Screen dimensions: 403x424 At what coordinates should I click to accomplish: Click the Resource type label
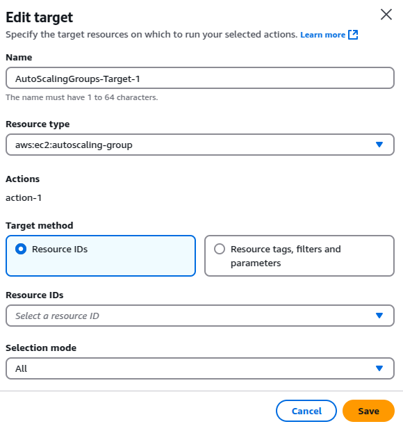pyautogui.click(x=38, y=124)
